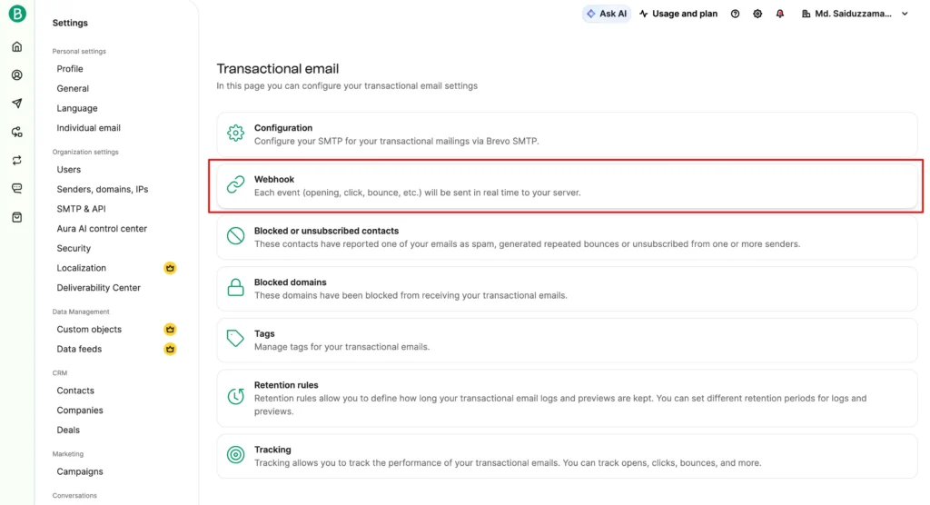Viewport: 930px width, 505px height.
Task: Click 'These domains have been blocked' text
Action: point(411,295)
